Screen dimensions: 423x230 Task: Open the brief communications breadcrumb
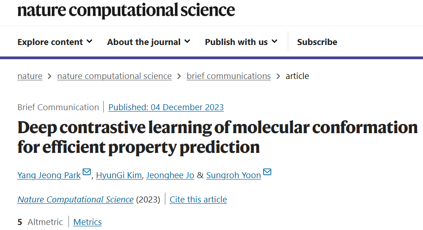(229, 76)
